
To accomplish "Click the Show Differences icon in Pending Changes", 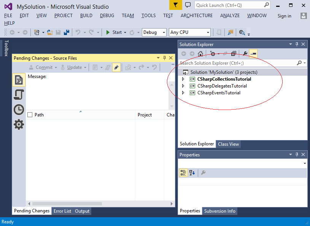I will pyautogui.click(x=128, y=67).
